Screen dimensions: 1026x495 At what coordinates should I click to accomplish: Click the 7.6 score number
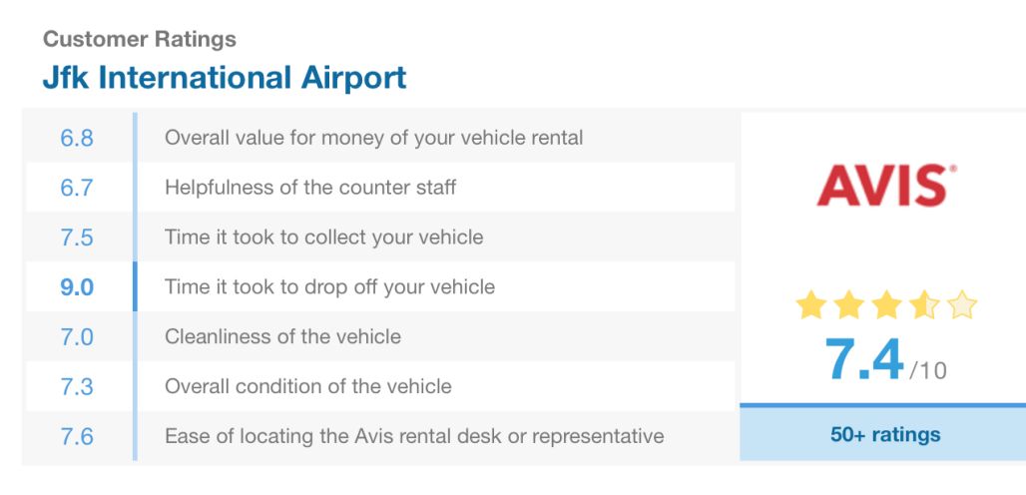pyautogui.click(x=77, y=436)
